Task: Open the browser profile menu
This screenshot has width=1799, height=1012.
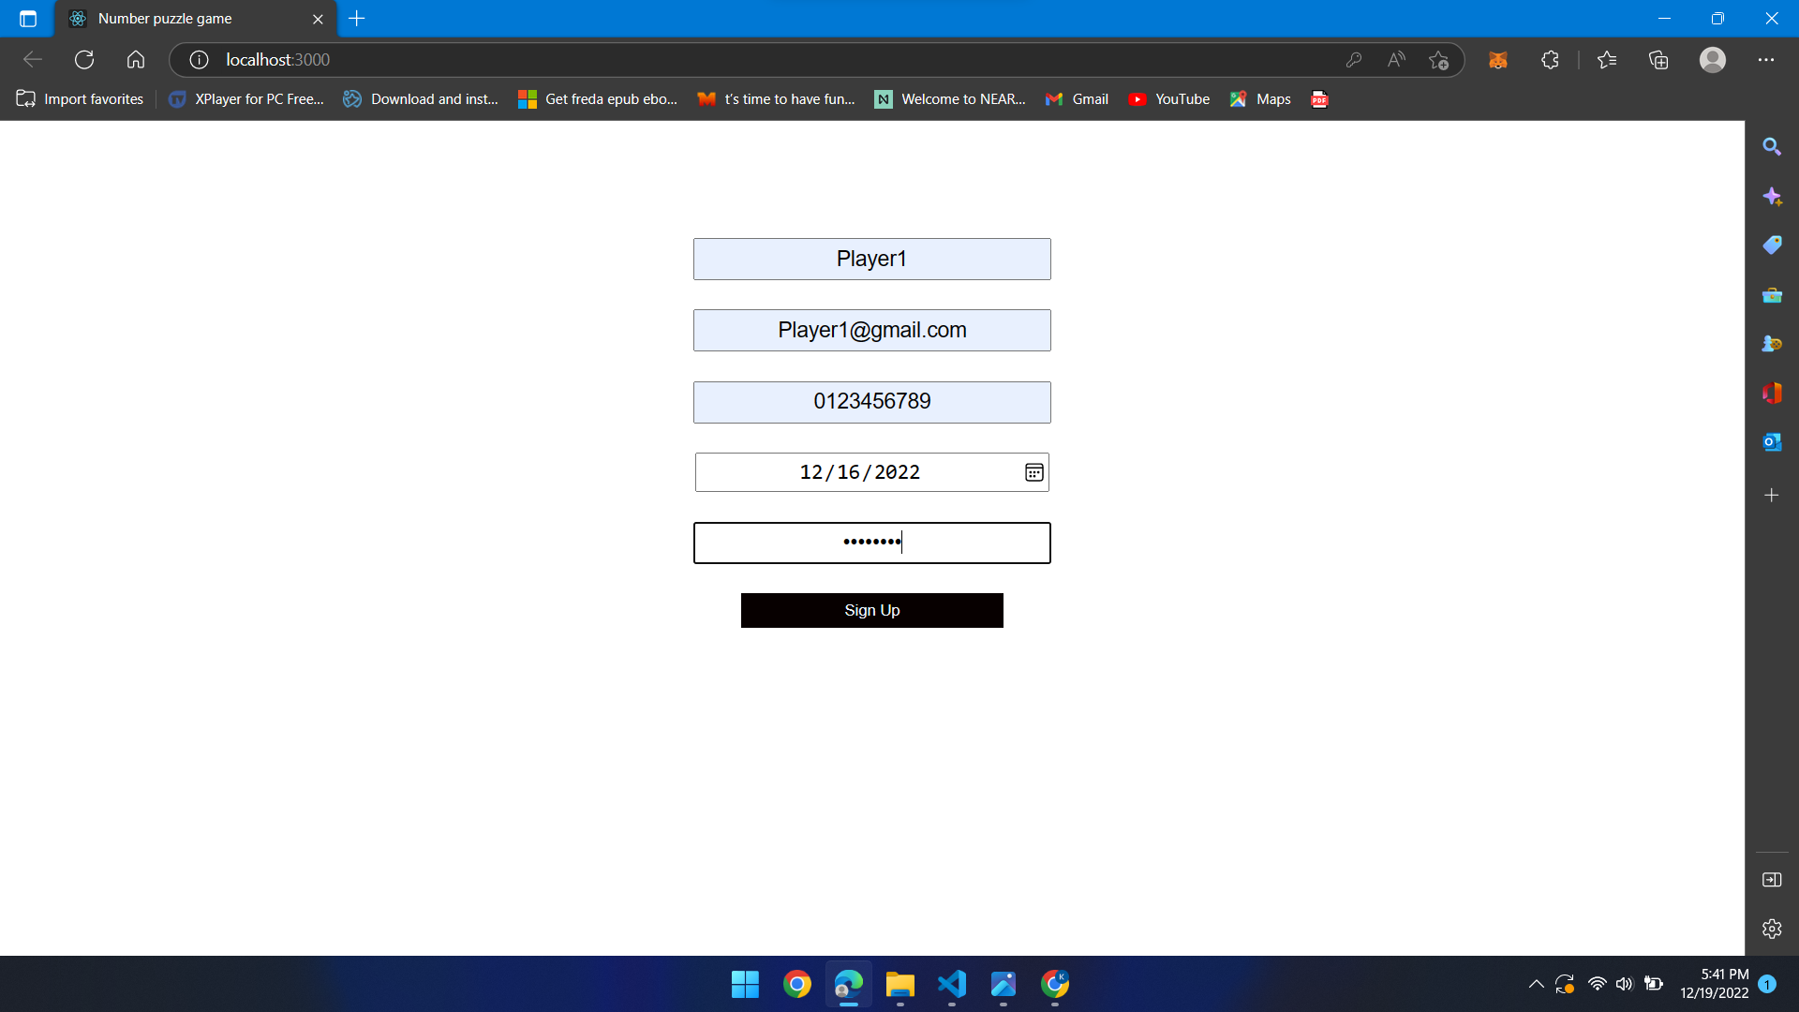Action: [1712, 59]
